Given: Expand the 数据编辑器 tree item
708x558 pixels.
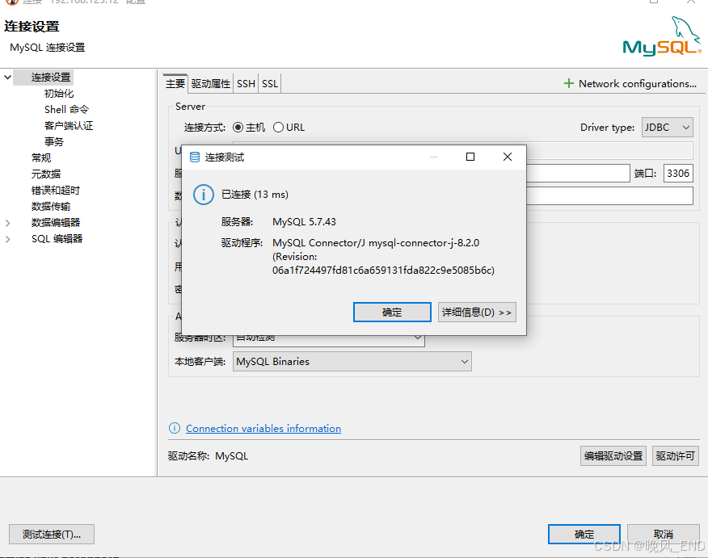Looking at the screenshot, I should [x=10, y=222].
